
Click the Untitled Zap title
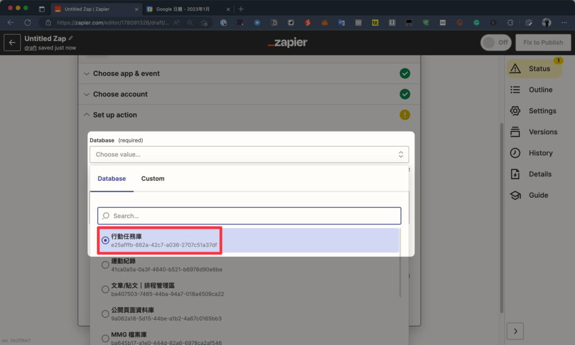[x=45, y=39]
